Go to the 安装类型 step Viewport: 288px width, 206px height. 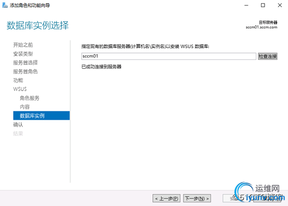point(23,54)
